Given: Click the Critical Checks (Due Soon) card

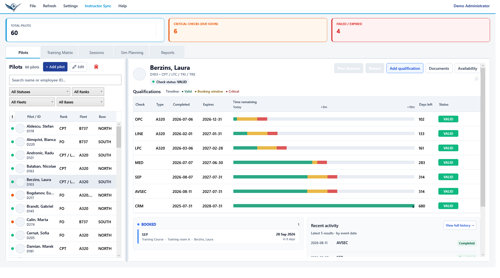Looking at the screenshot, I should (248, 30).
